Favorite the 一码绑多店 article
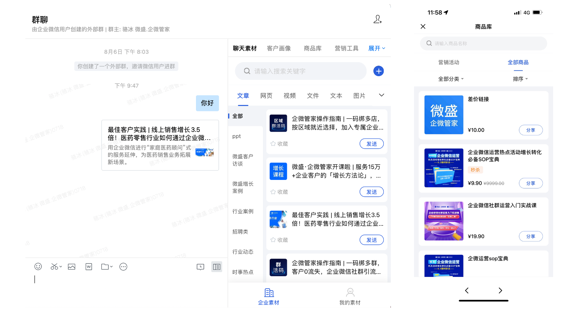Image resolution: width=567 pixels, height=318 pixels. point(279,144)
